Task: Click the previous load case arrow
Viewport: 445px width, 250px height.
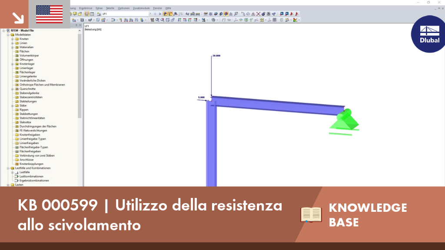Action: [155, 14]
